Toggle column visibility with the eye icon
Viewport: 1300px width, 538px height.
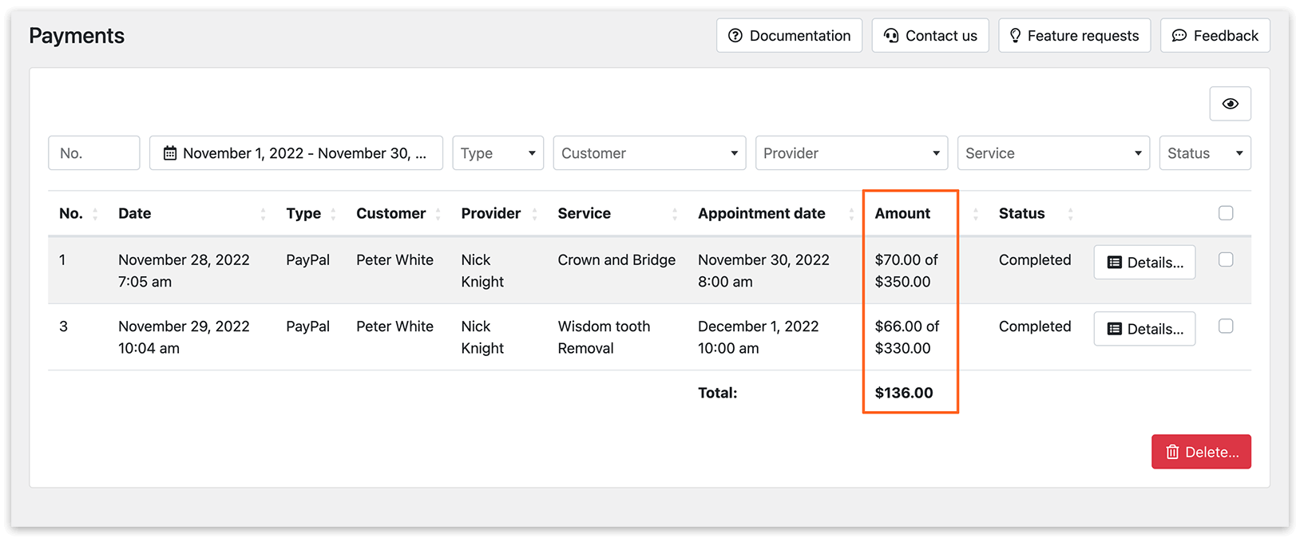tap(1230, 104)
